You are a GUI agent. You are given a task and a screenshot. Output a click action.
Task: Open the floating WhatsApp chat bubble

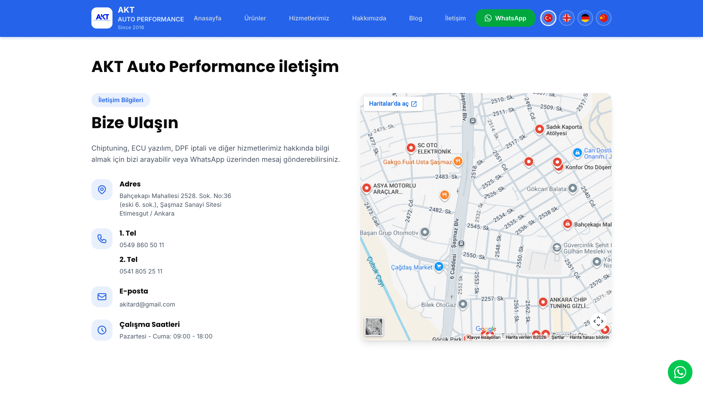point(680,372)
